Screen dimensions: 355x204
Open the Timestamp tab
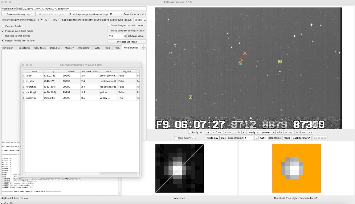[24, 48]
